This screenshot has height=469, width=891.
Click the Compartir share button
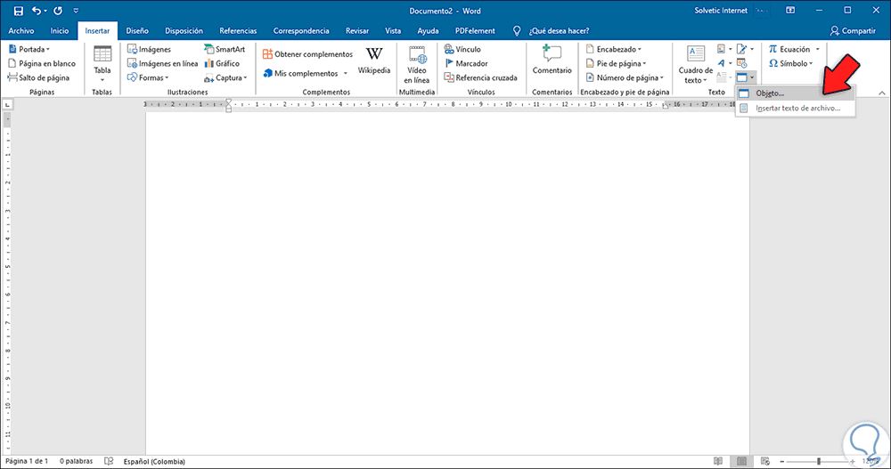[853, 30]
